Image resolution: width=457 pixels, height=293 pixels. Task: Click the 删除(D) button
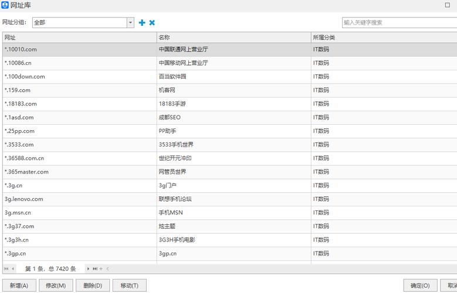click(93, 285)
